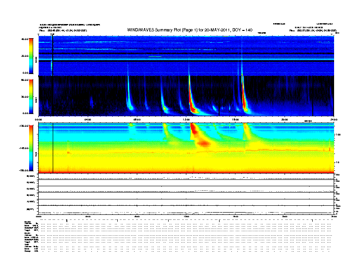This screenshot has height=278, width=360.
Task: Click the 12:00 label on bottom time axis
Action: pos(186,217)
